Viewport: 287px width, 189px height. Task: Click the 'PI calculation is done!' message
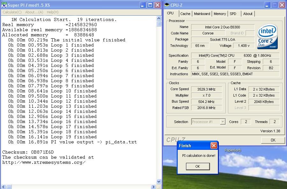point(198,156)
